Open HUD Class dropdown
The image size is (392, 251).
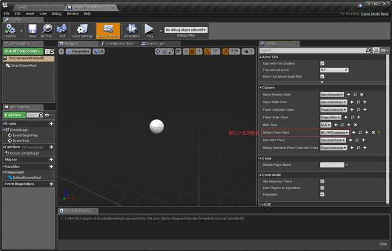(x=326, y=125)
